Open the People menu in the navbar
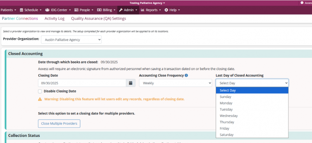The height and width of the screenshot is (143, 312). coord(84,10)
